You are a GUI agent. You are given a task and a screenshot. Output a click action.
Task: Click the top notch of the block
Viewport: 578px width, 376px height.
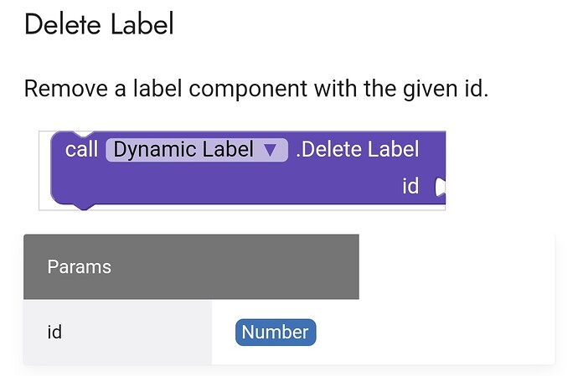click(84, 133)
